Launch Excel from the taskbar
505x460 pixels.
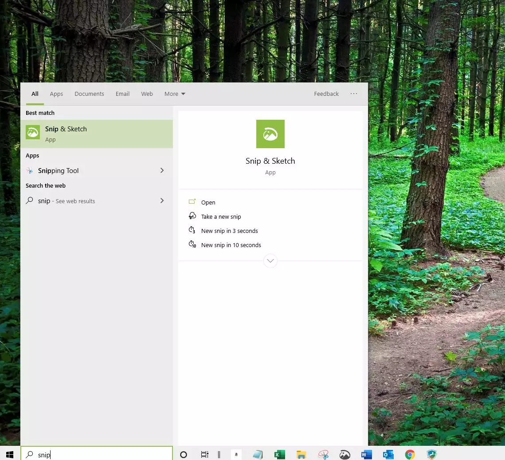tap(280, 455)
